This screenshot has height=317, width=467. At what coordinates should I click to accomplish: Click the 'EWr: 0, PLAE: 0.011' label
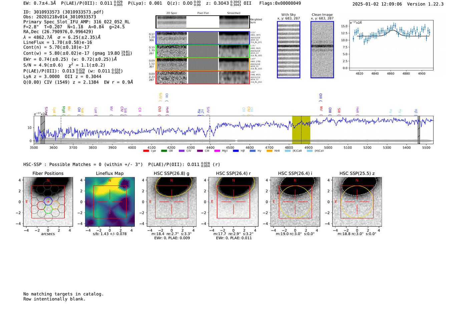(233, 238)
